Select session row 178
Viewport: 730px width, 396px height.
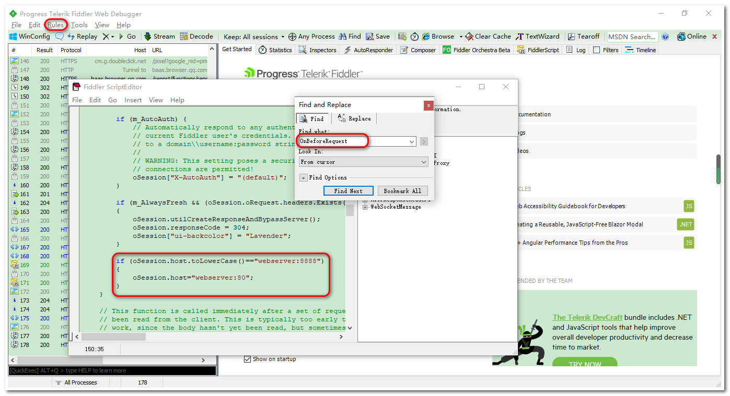tap(39, 345)
